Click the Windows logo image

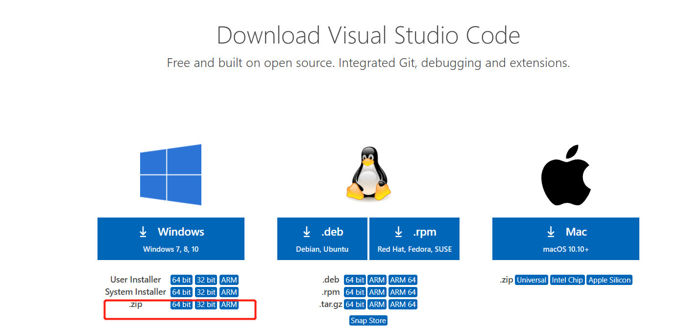coord(170,175)
